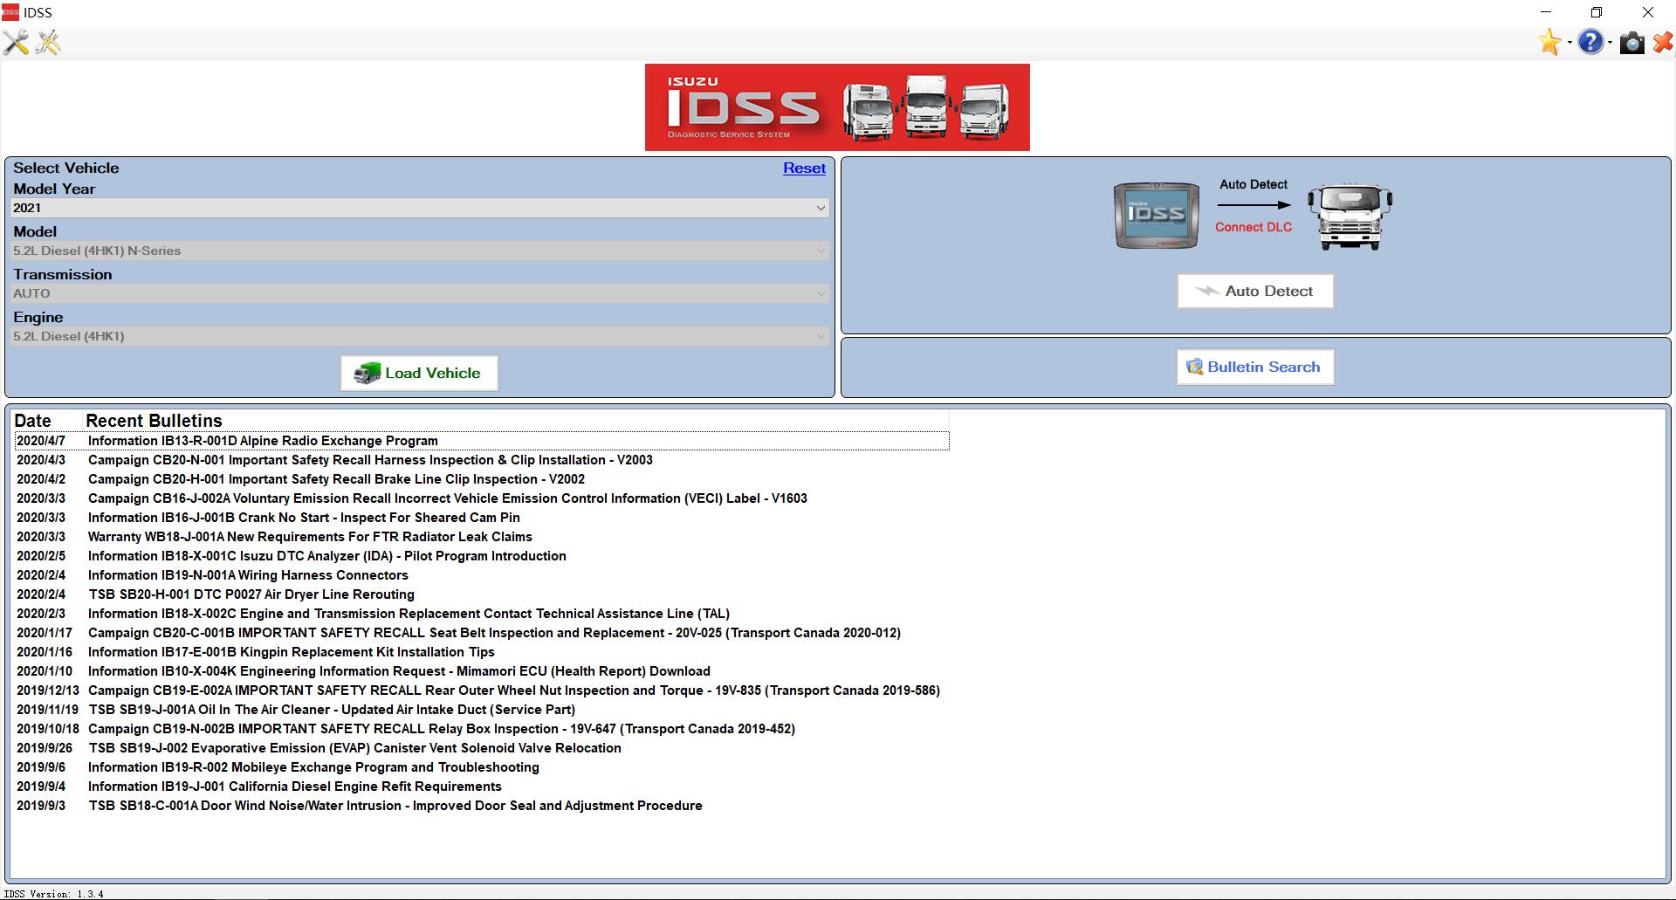The height and width of the screenshot is (900, 1676).
Task: Select IB19-R-002 Mobileye Exchange Program bulletin
Action: click(482, 767)
